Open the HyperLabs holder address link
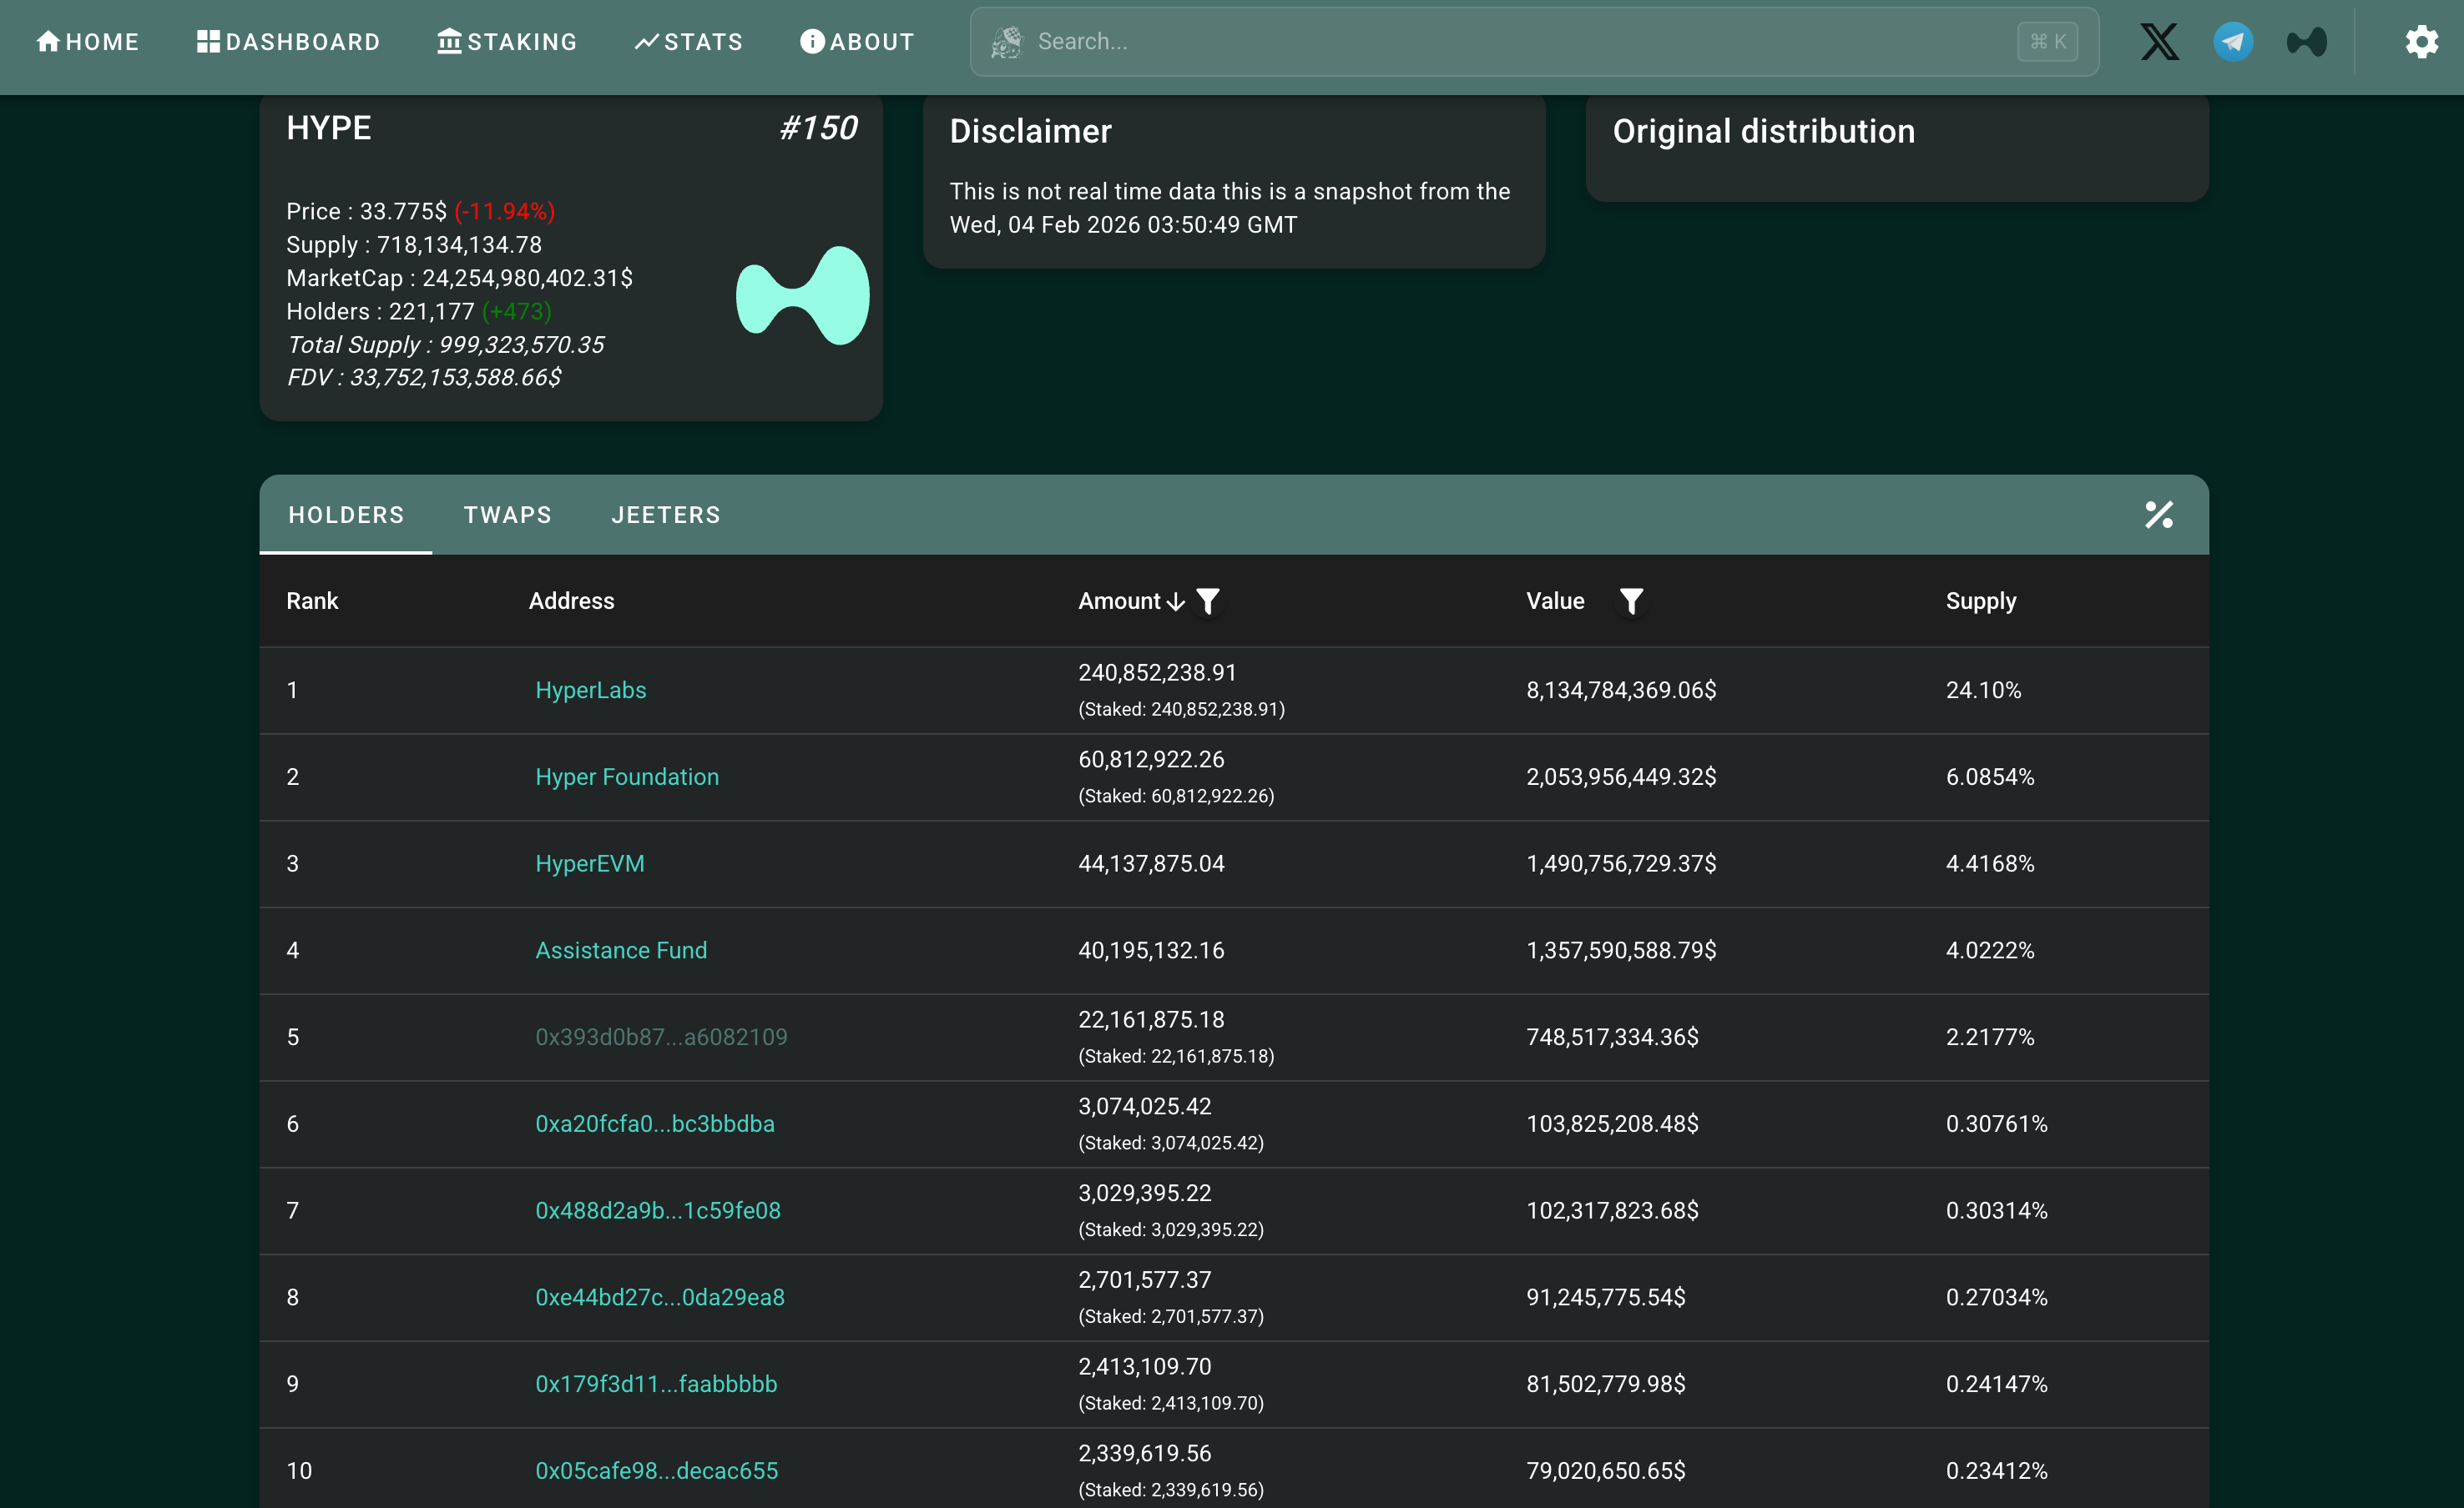 pyautogui.click(x=590, y=691)
